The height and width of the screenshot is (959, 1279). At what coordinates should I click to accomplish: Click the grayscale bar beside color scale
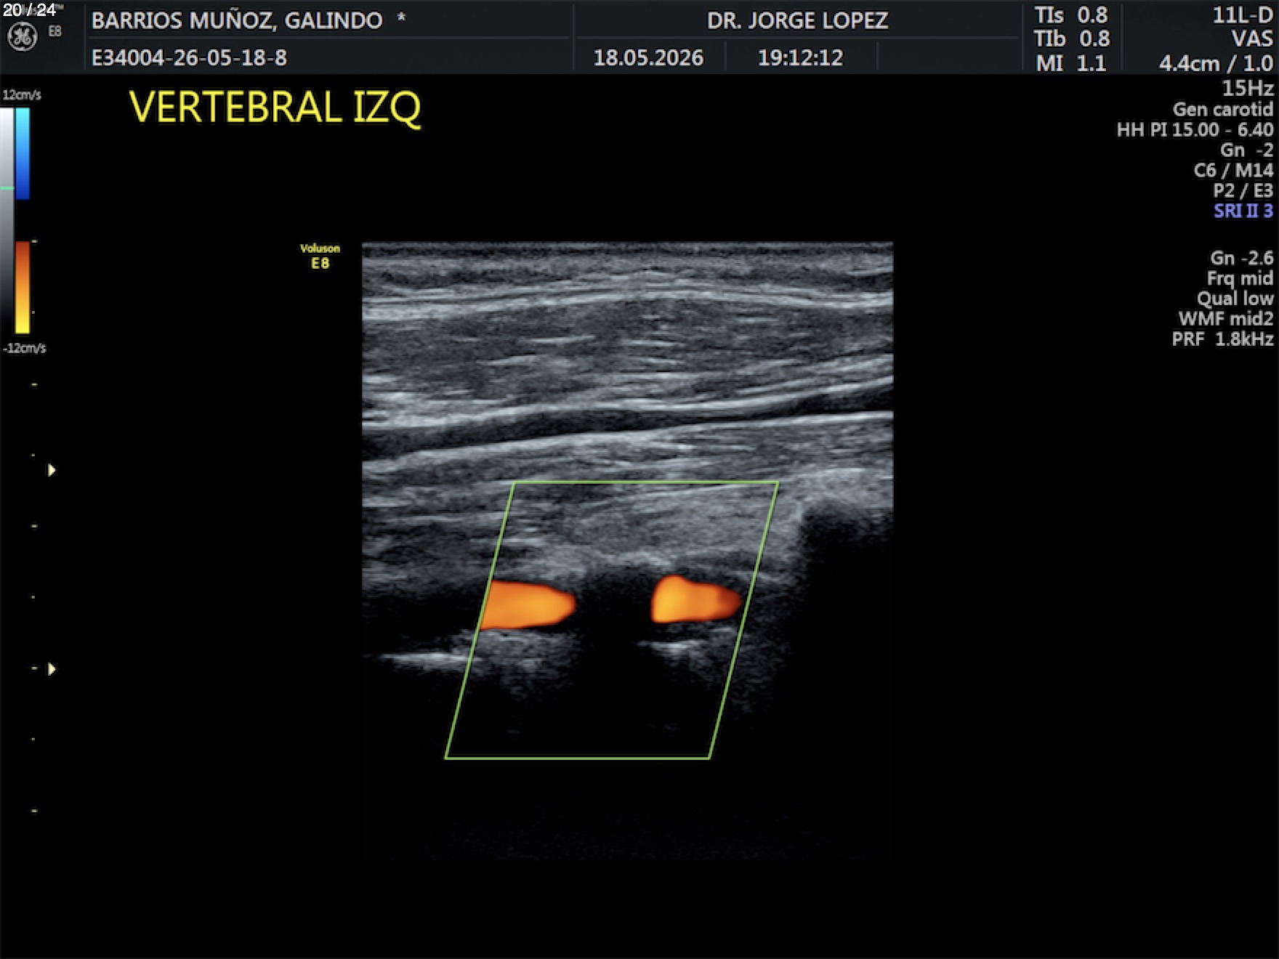pyautogui.click(x=7, y=221)
